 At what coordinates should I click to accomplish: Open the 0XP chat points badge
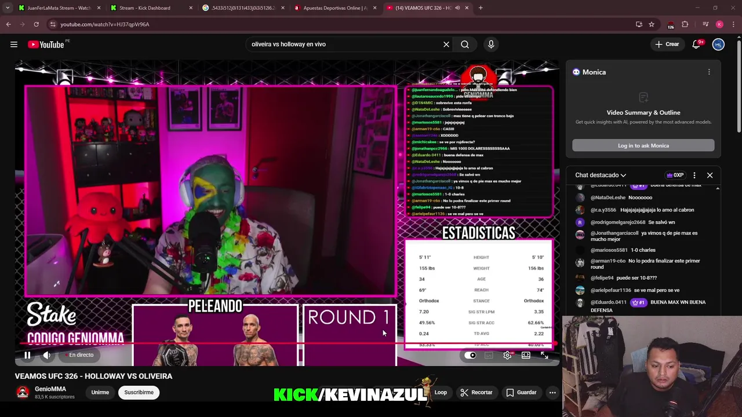[x=675, y=175]
